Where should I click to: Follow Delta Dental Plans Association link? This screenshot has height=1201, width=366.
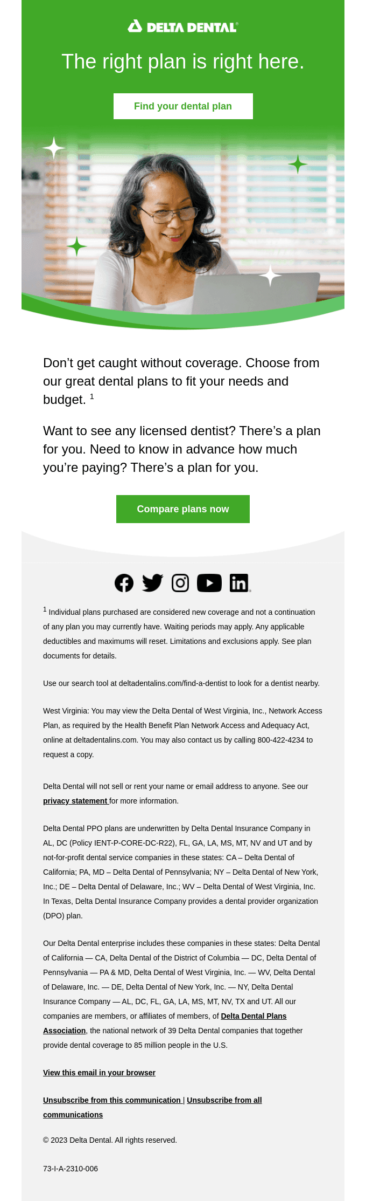click(x=165, y=1023)
